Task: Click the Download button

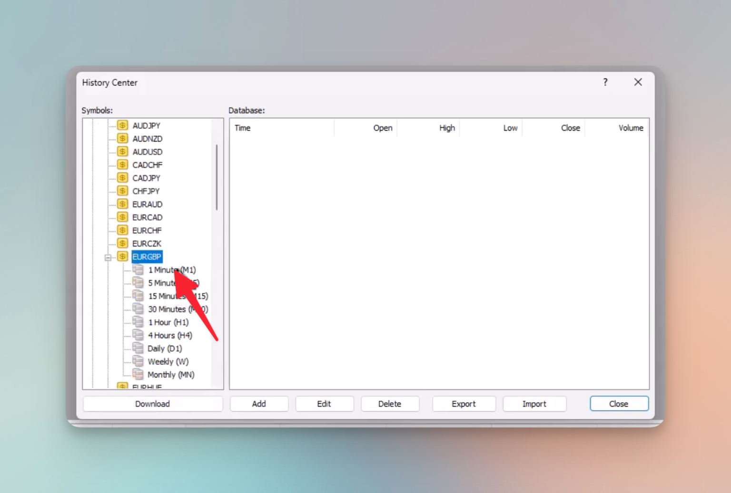Action: click(152, 404)
